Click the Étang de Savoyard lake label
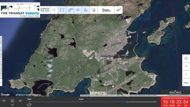 click(x=44, y=86)
